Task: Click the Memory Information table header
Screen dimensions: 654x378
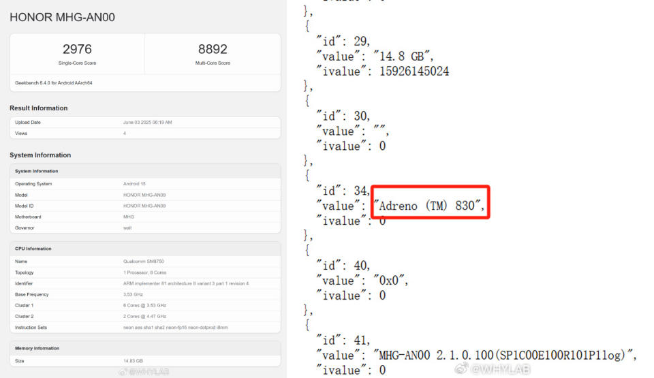Action: (x=37, y=349)
